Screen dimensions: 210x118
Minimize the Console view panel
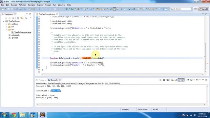(x=203, y=80)
